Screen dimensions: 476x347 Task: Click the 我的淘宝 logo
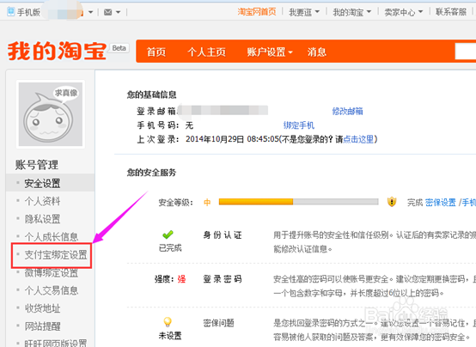point(57,51)
